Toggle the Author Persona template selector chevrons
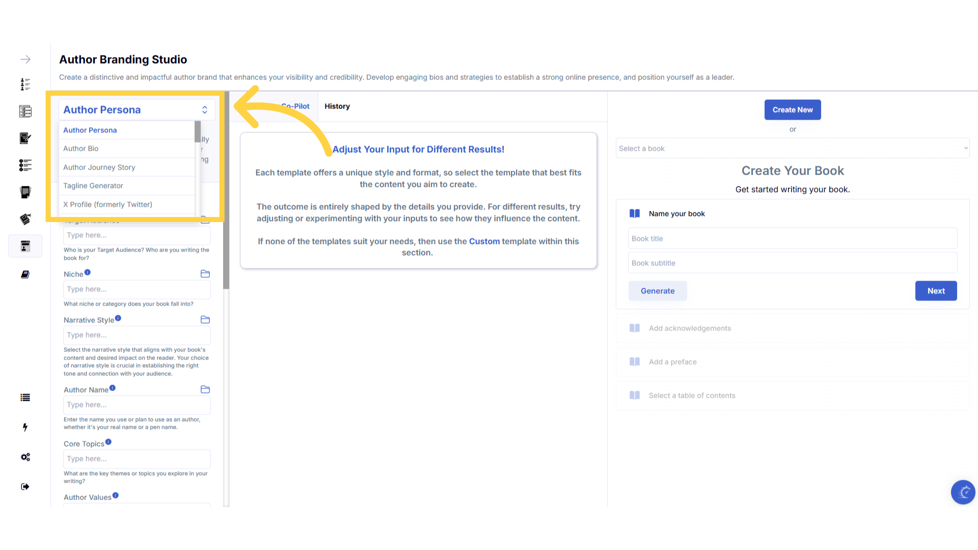This screenshot has width=978, height=550. click(x=205, y=110)
